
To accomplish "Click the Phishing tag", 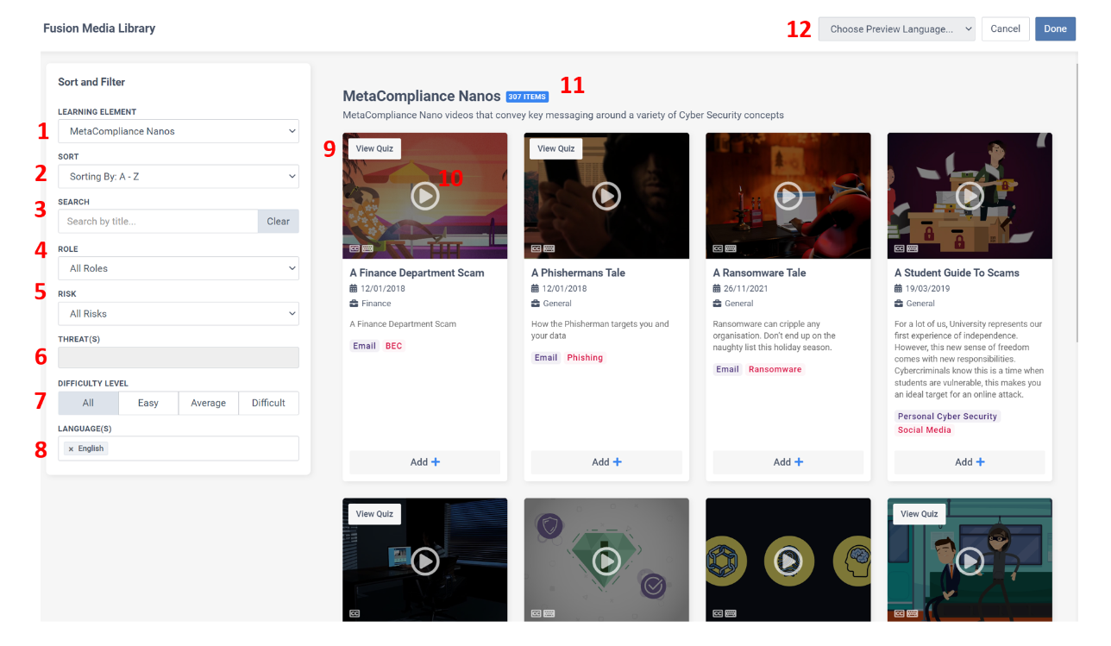I will [585, 358].
